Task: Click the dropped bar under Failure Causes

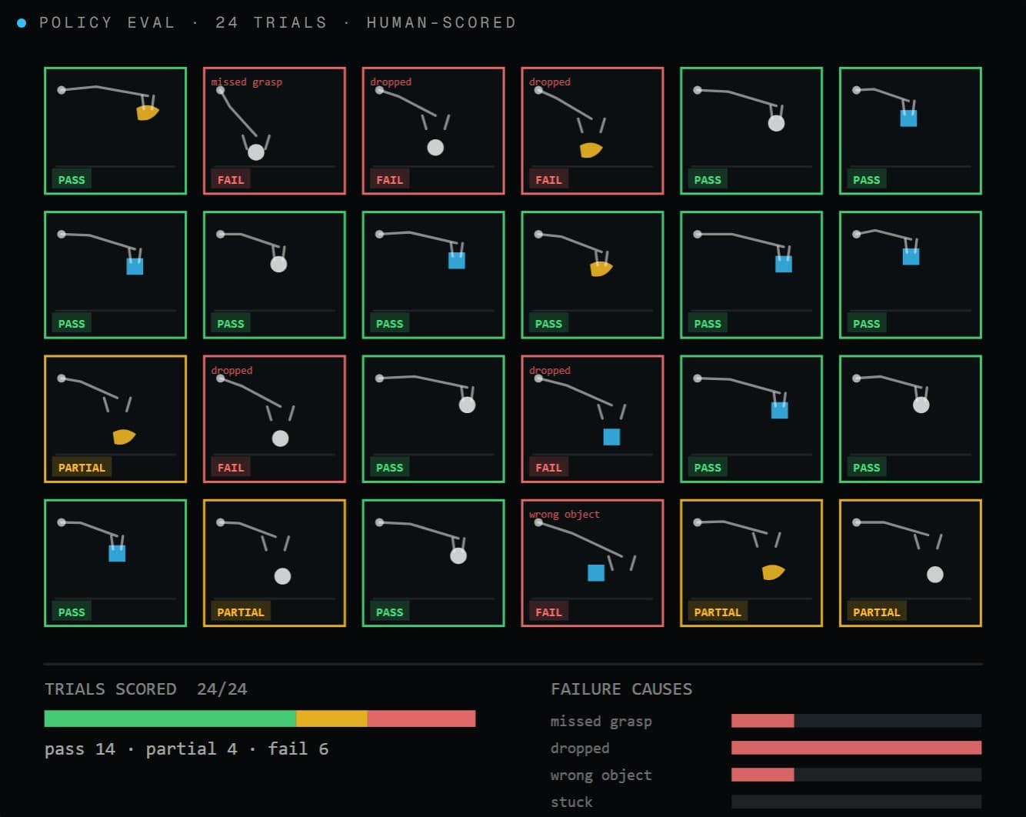Action: pos(856,748)
